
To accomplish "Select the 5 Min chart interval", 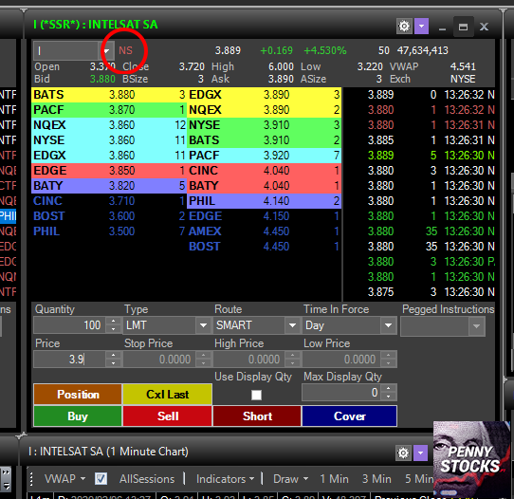I will [x=419, y=479].
